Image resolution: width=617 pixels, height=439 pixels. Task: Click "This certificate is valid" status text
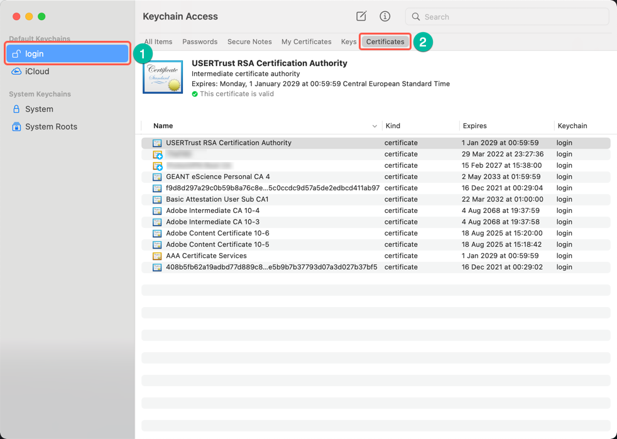pyautogui.click(x=236, y=94)
